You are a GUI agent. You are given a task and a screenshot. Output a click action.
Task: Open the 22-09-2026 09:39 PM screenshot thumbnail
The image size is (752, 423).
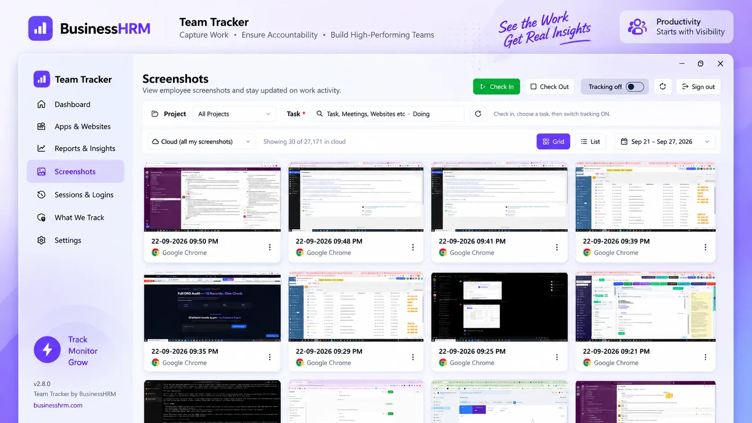645,197
